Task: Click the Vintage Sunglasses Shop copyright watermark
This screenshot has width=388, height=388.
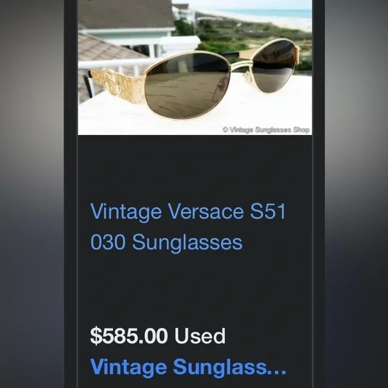Action: coord(266,130)
